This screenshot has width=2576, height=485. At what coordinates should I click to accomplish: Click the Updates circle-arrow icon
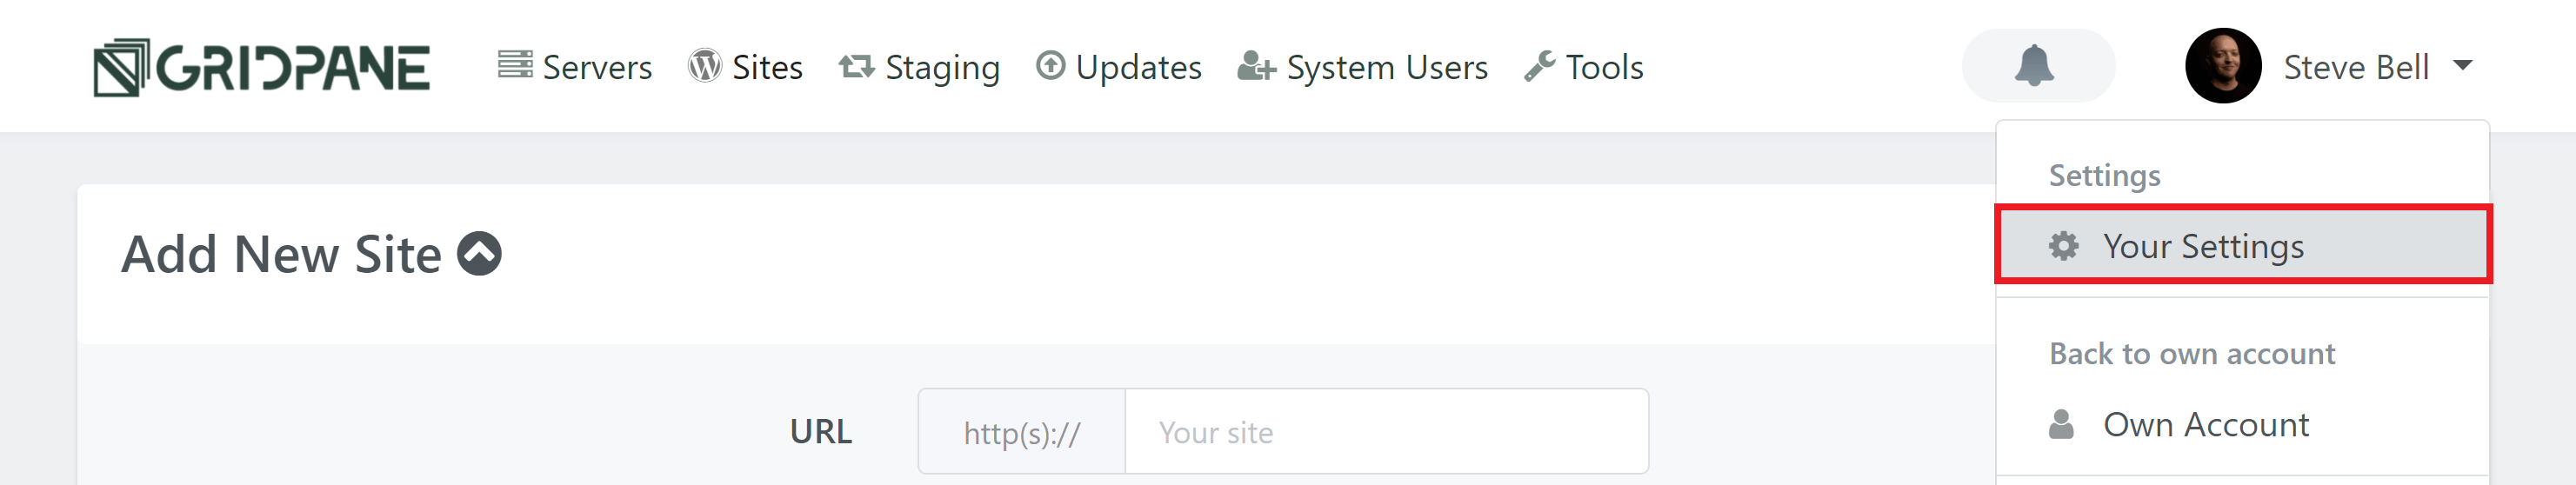tap(1050, 66)
